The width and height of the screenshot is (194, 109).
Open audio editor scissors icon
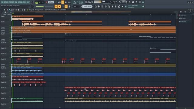(x=123, y=2)
